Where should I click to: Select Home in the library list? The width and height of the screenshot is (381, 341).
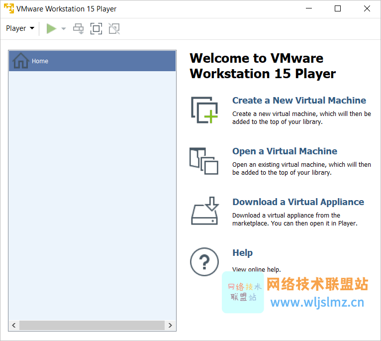(93, 61)
